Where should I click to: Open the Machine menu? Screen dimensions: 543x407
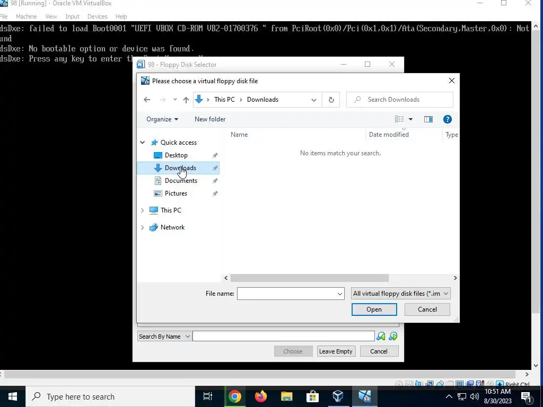click(27, 16)
